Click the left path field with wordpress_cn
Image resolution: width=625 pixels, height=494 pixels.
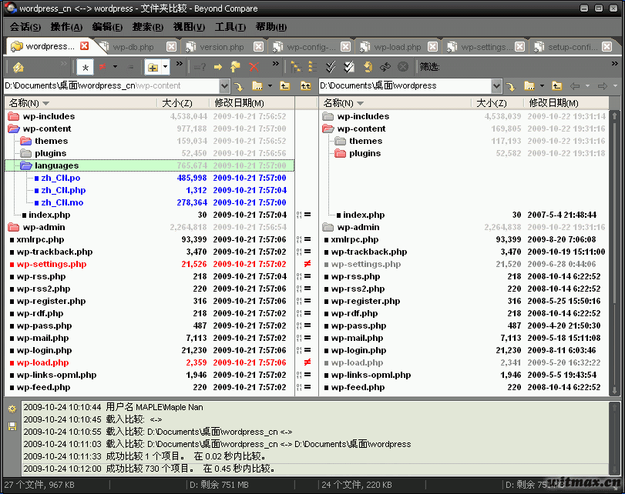112,86
